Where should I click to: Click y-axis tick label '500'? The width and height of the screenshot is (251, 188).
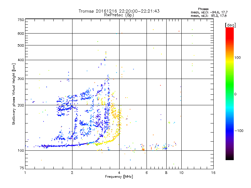coord(21,45)
